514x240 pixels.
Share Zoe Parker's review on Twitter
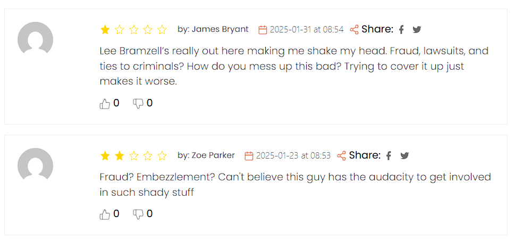pyautogui.click(x=405, y=155)
